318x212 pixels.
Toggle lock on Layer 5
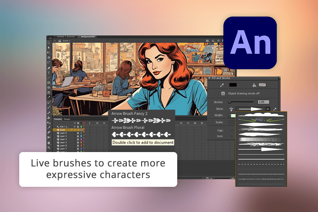78,136
